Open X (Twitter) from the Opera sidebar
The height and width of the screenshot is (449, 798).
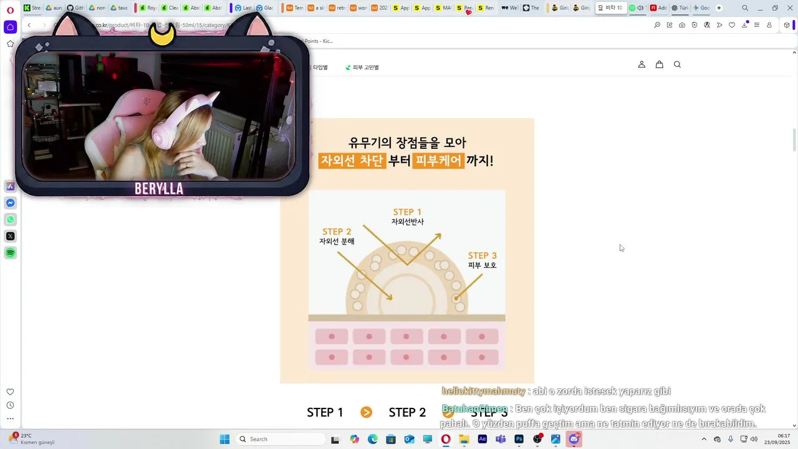pos(10,236)
